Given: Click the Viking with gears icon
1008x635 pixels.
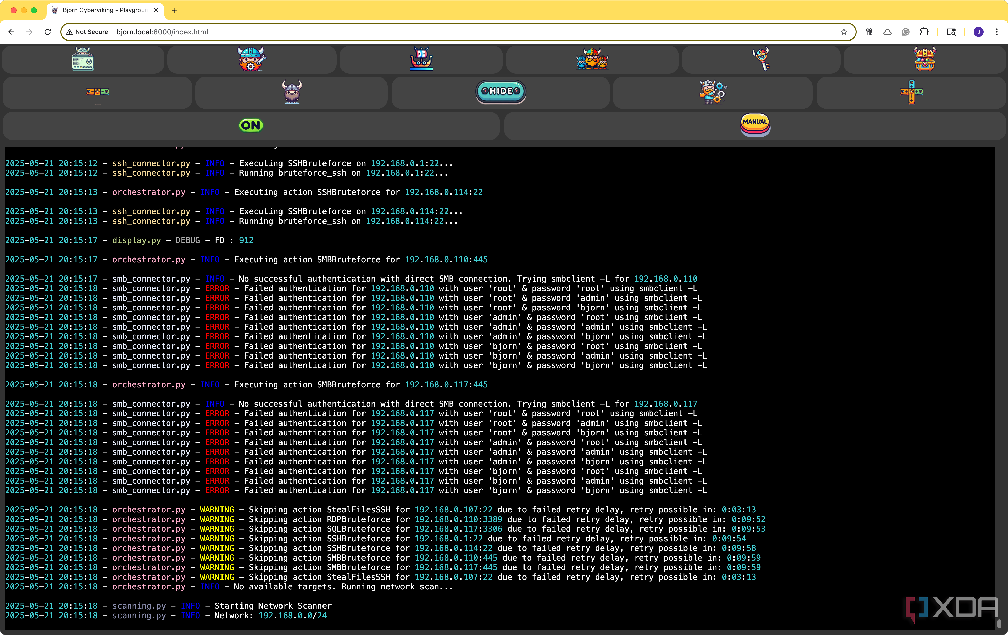Looking at the screenshot, I should [713, 92].
